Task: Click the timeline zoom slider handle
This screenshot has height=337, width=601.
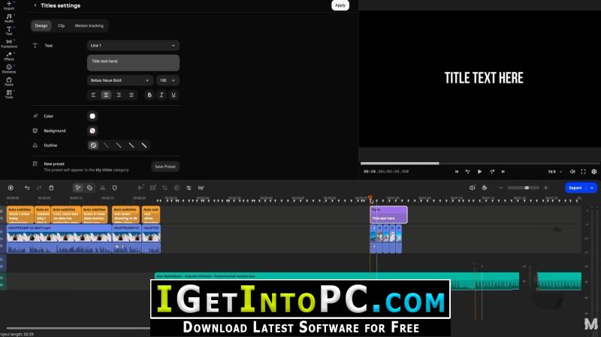Action: (527, 188)
